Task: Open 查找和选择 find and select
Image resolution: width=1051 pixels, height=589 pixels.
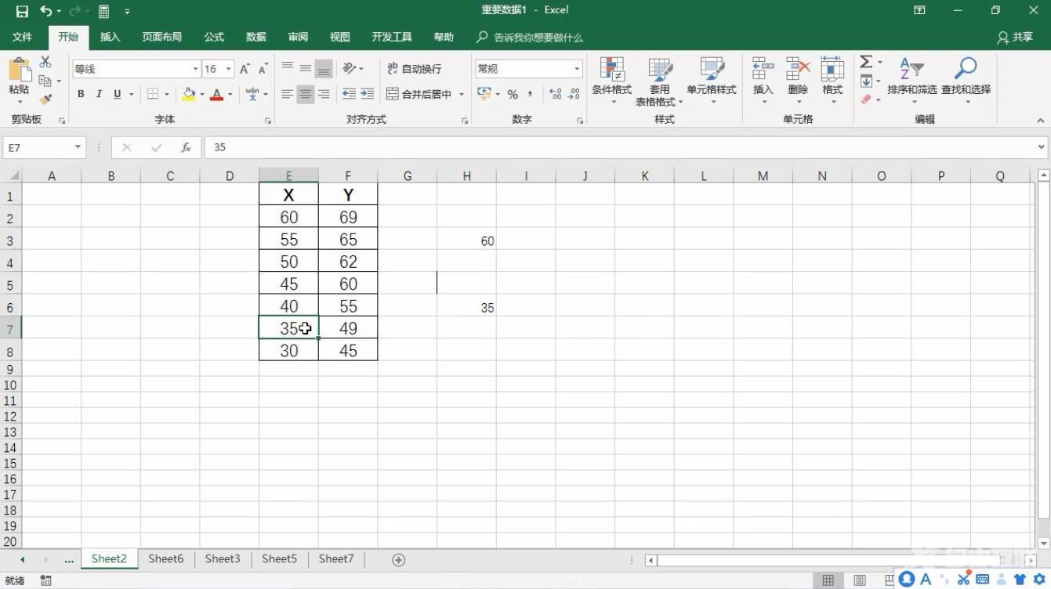Action: [966, 81]
